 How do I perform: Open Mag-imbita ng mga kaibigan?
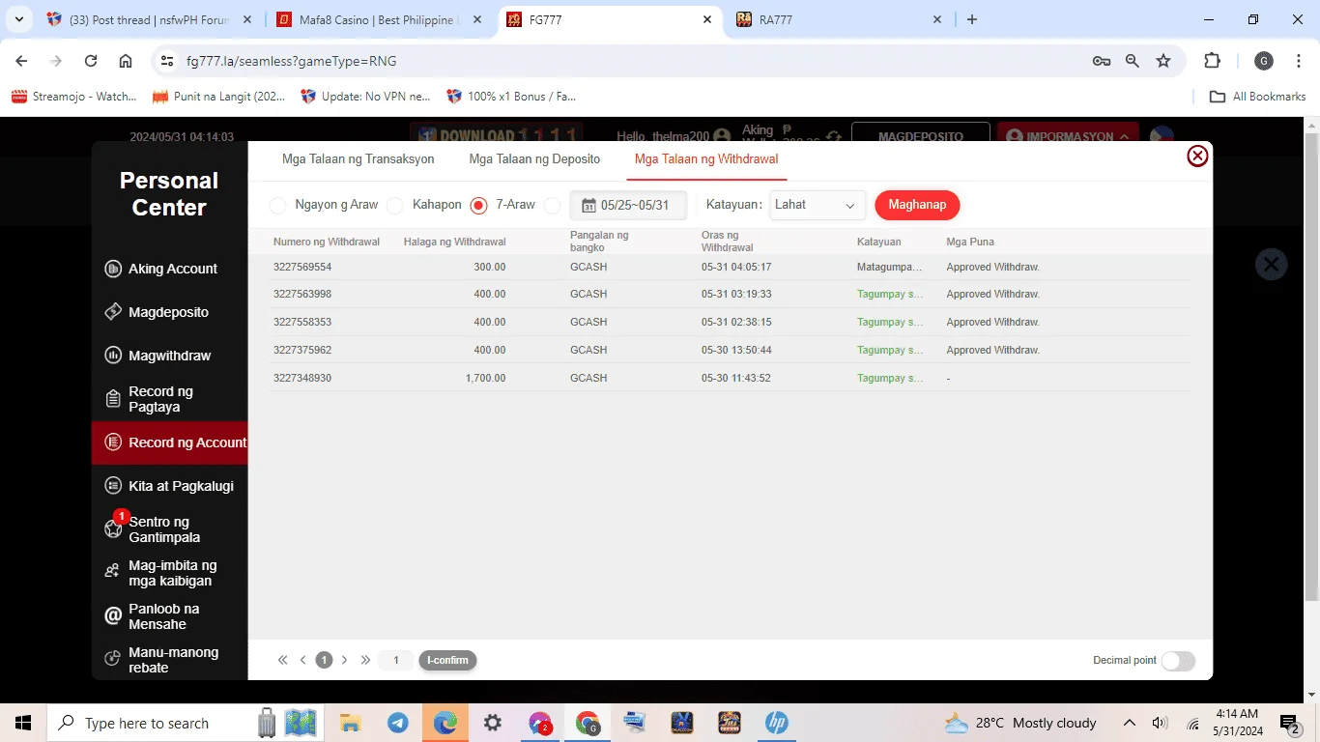(x=169, y=573)
